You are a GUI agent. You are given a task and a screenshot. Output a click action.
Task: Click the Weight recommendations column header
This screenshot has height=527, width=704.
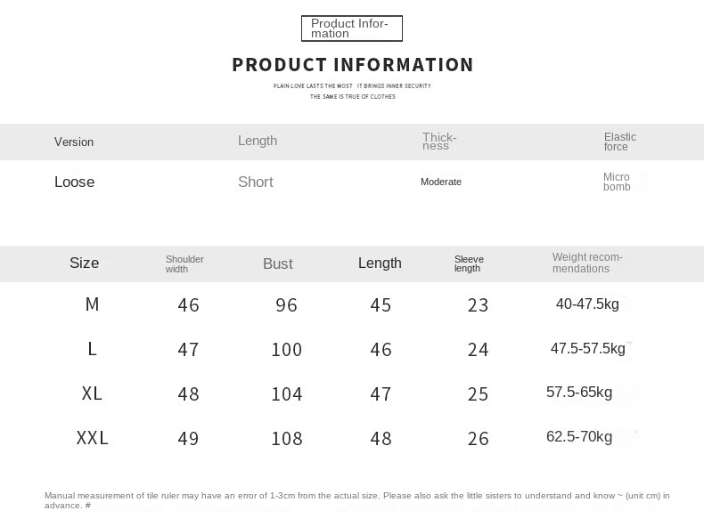(x=587, y=263)
